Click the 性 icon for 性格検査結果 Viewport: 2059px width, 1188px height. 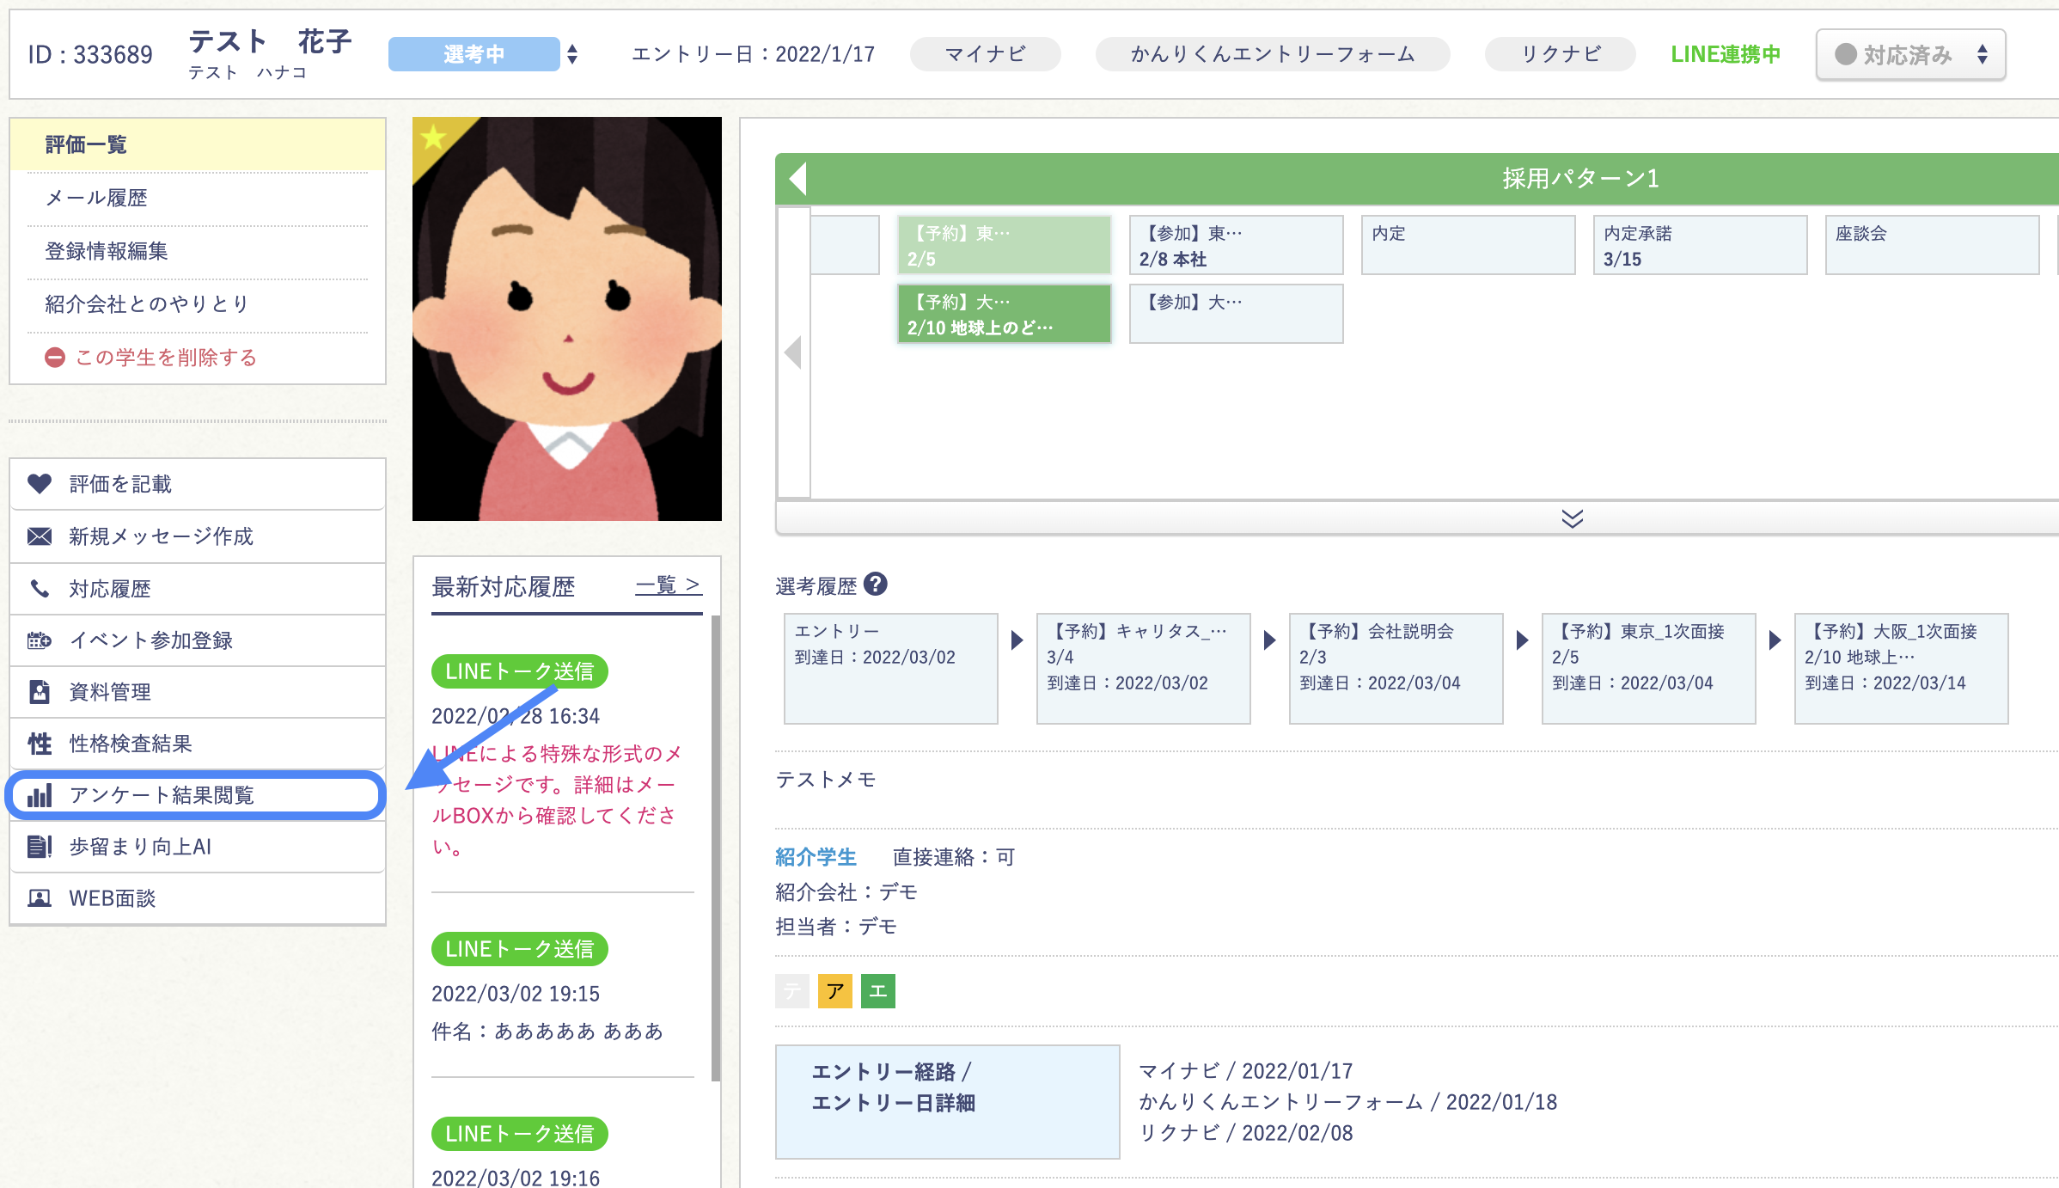(x=40, y=744)
